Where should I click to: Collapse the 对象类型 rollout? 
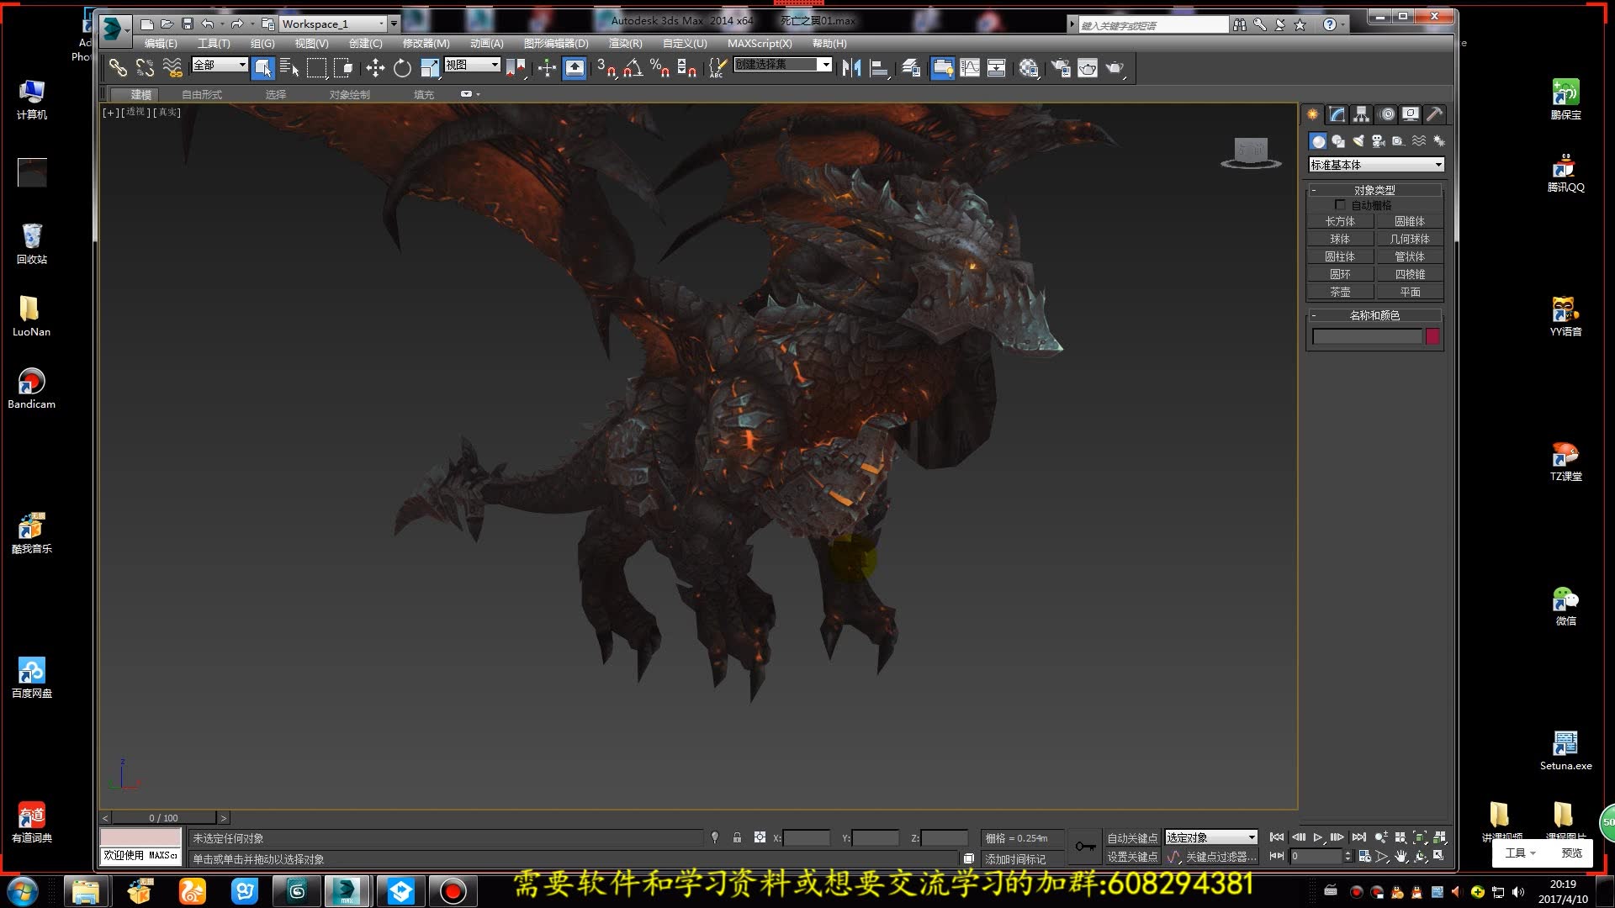[x=1374, y=190]
